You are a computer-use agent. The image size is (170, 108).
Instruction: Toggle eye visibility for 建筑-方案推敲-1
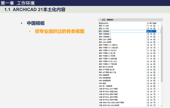pyautogui.click(x=151, y=31)
